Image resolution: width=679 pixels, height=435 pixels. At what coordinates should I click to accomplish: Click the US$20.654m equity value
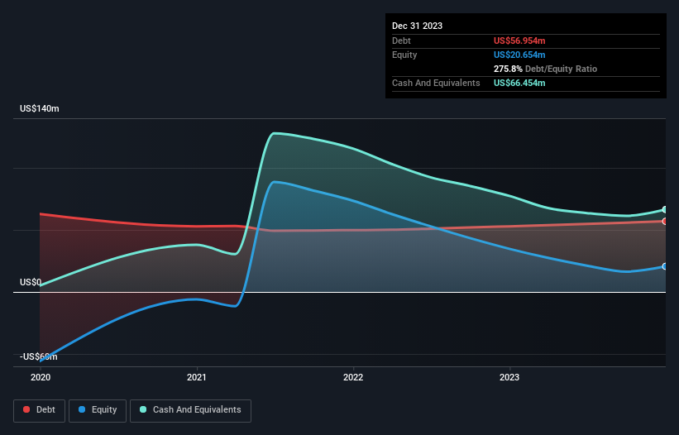[x=519, y=55]
